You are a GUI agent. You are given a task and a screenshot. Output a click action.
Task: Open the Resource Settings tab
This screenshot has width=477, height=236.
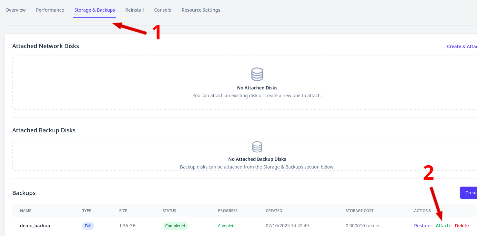coord(201,10)
